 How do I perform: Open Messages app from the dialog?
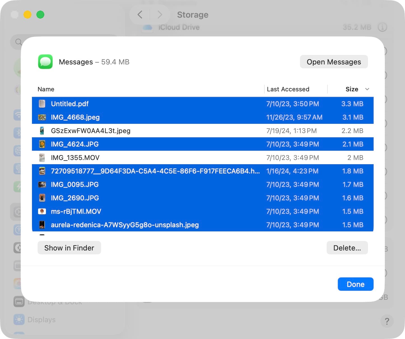pyautogui.click(x=334, y=62)
